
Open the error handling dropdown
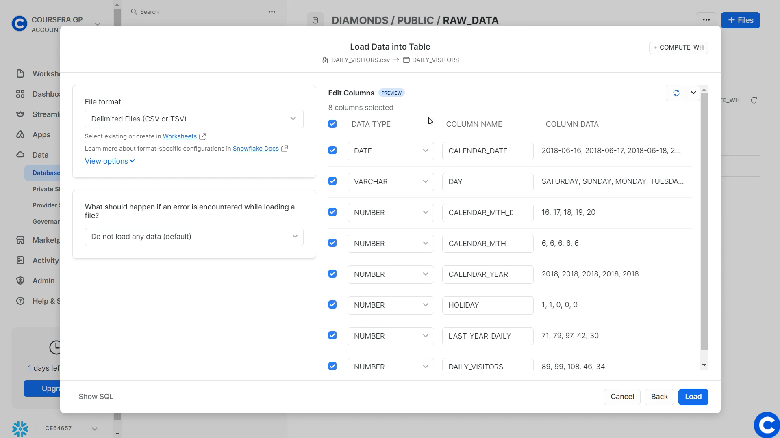(194, 237)
